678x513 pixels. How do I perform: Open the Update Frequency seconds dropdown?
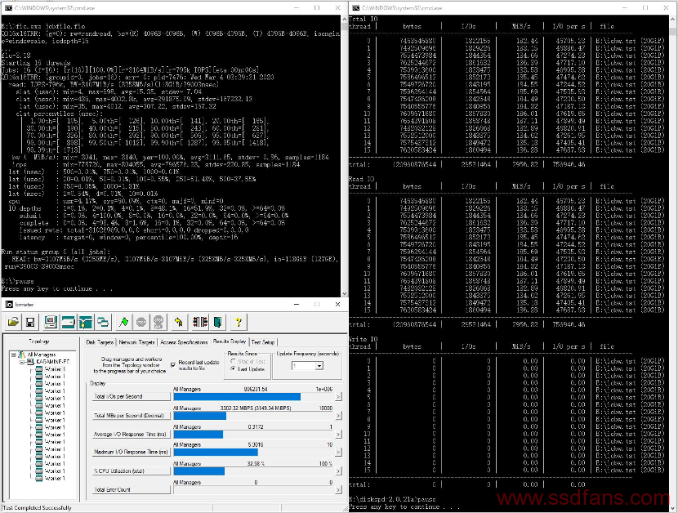[319, 366]
